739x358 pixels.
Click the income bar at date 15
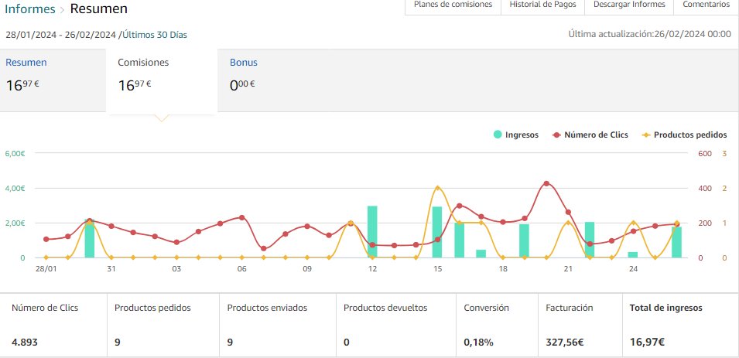point(437,232)
